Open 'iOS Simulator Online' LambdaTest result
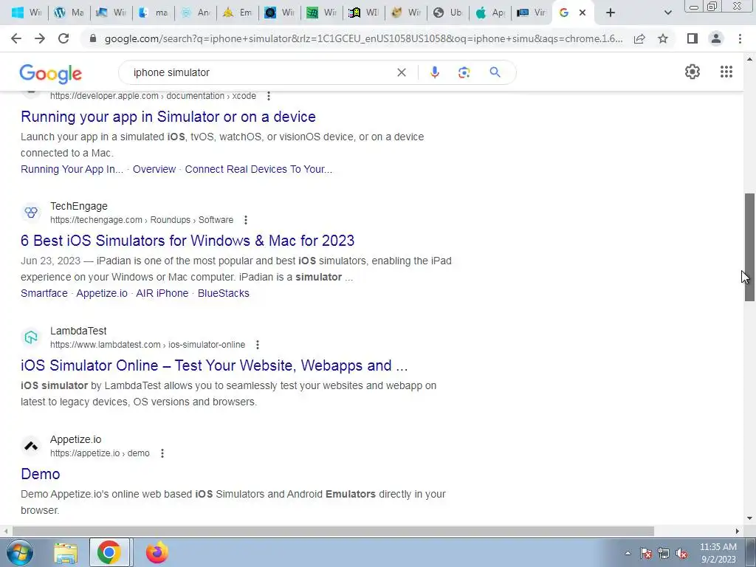Viewport: 756px width, 567px height. (214, 365)
